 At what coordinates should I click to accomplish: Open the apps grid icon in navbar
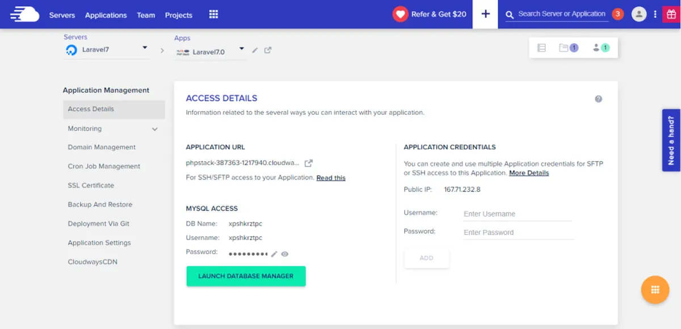213,14
